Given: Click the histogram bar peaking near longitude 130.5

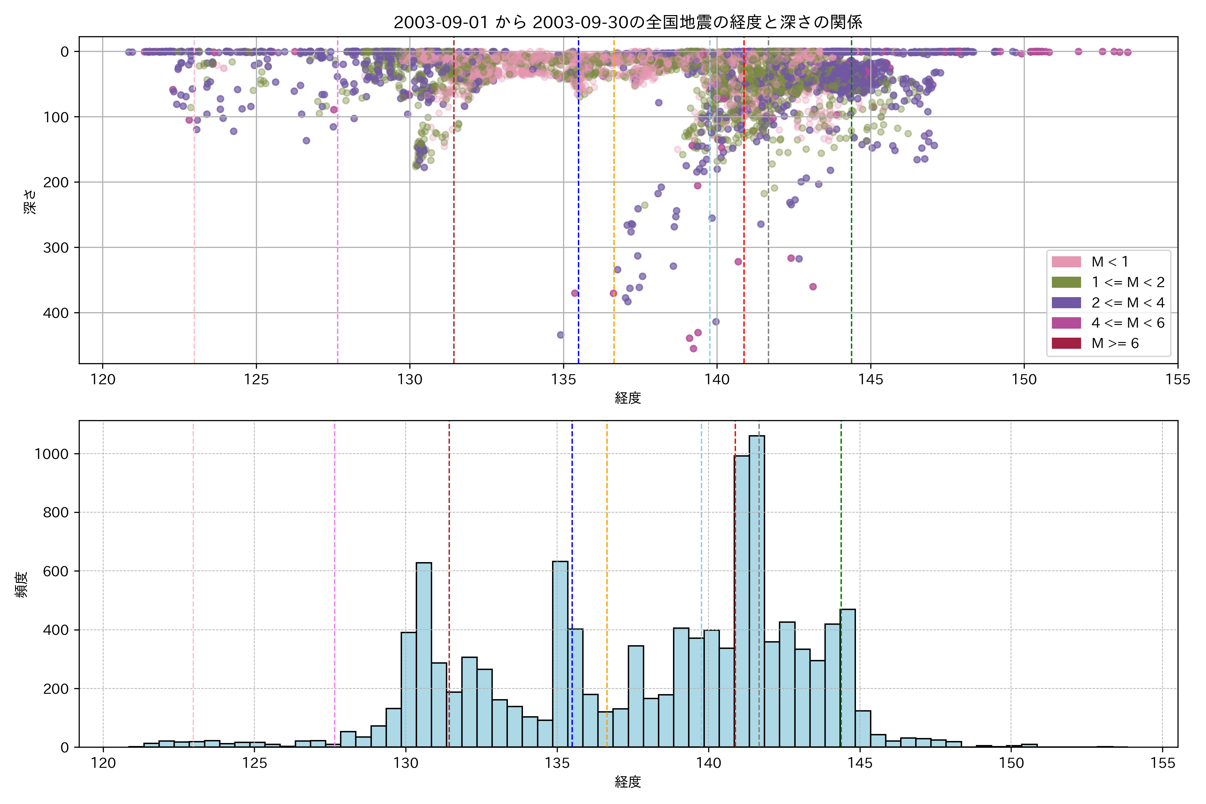Looking at the screenshot, I should (423, 656).
